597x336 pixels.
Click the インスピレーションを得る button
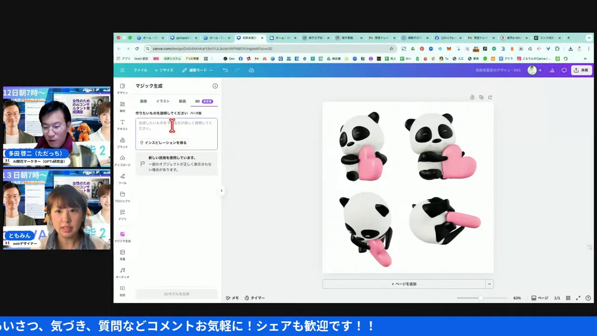tap(163, 142)
